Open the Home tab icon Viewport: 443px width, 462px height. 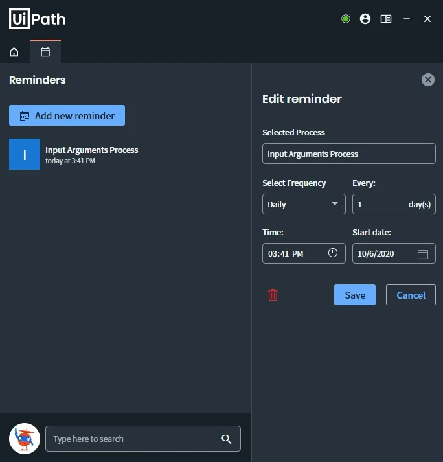14,52
